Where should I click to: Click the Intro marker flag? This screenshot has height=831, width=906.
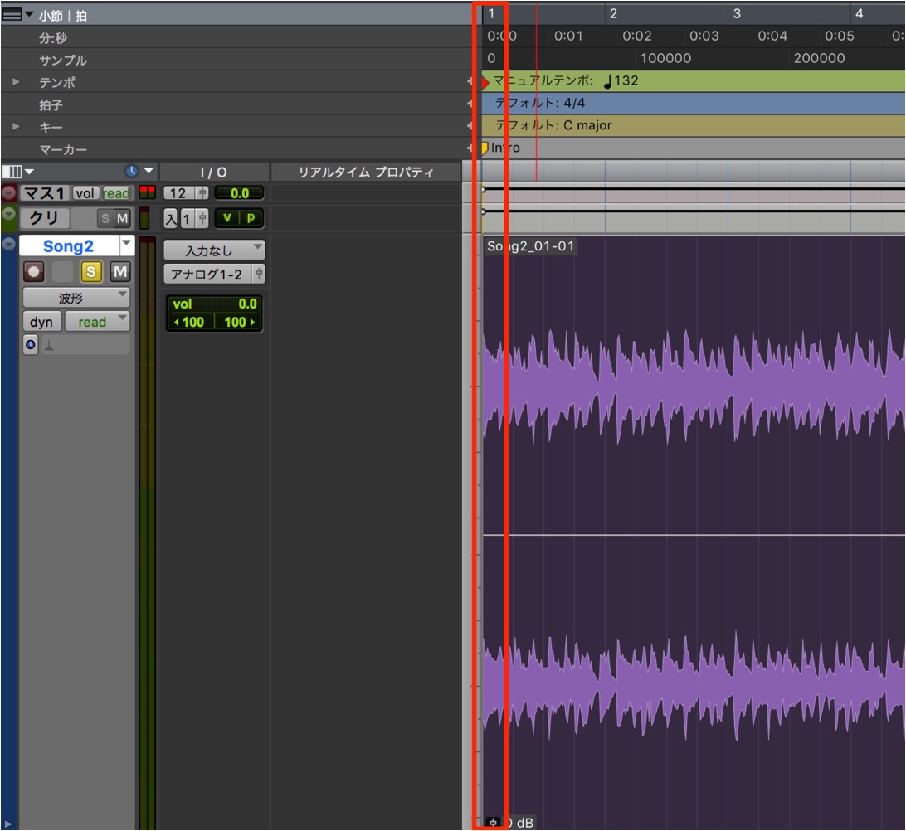click(485, 148)
